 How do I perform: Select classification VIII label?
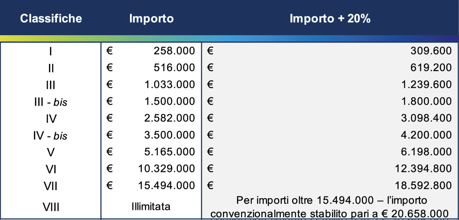coord(51,207)
